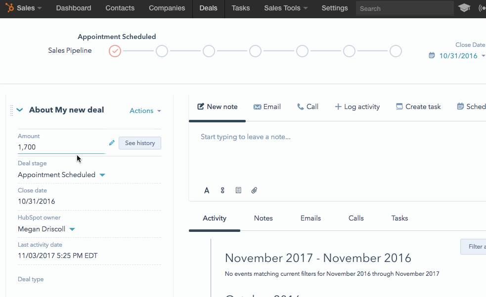Click the November 2017 - November 2016 heading
The image size is (486, 297).
coord(318,258)
